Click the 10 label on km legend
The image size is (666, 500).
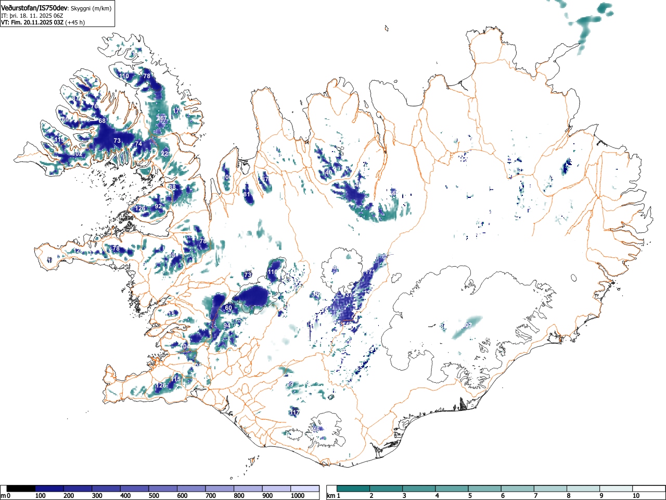636,496
